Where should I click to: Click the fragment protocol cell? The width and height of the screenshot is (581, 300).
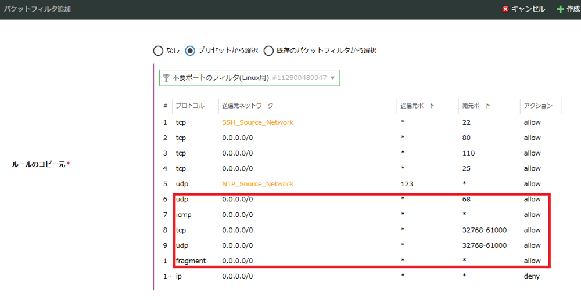[x=191, y=261]
